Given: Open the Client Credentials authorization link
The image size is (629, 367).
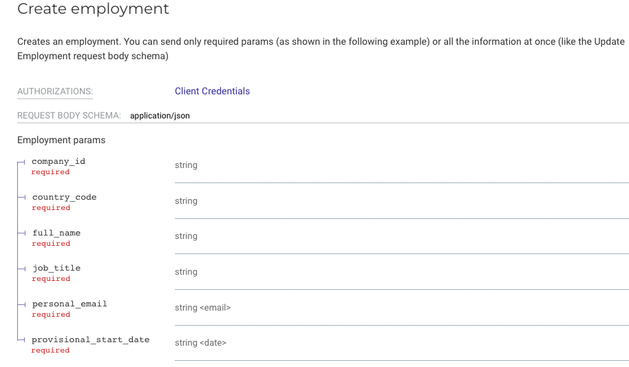Looking at the screenshot, I should [x=212, y=91].
